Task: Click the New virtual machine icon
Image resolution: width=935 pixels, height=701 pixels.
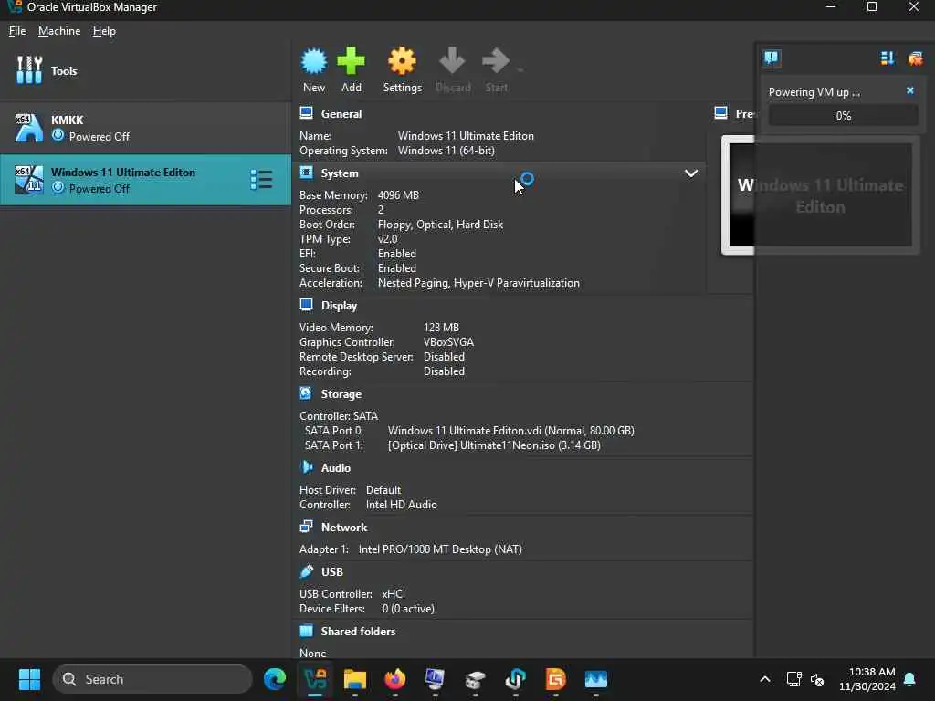Action: [314, 61]
